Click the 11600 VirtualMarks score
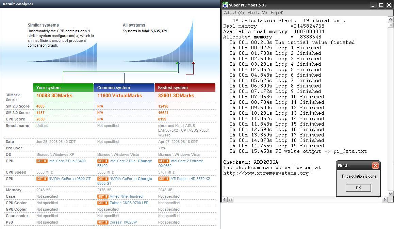The height and width of the screenshot is (229, 394). (x=120, y=96)
